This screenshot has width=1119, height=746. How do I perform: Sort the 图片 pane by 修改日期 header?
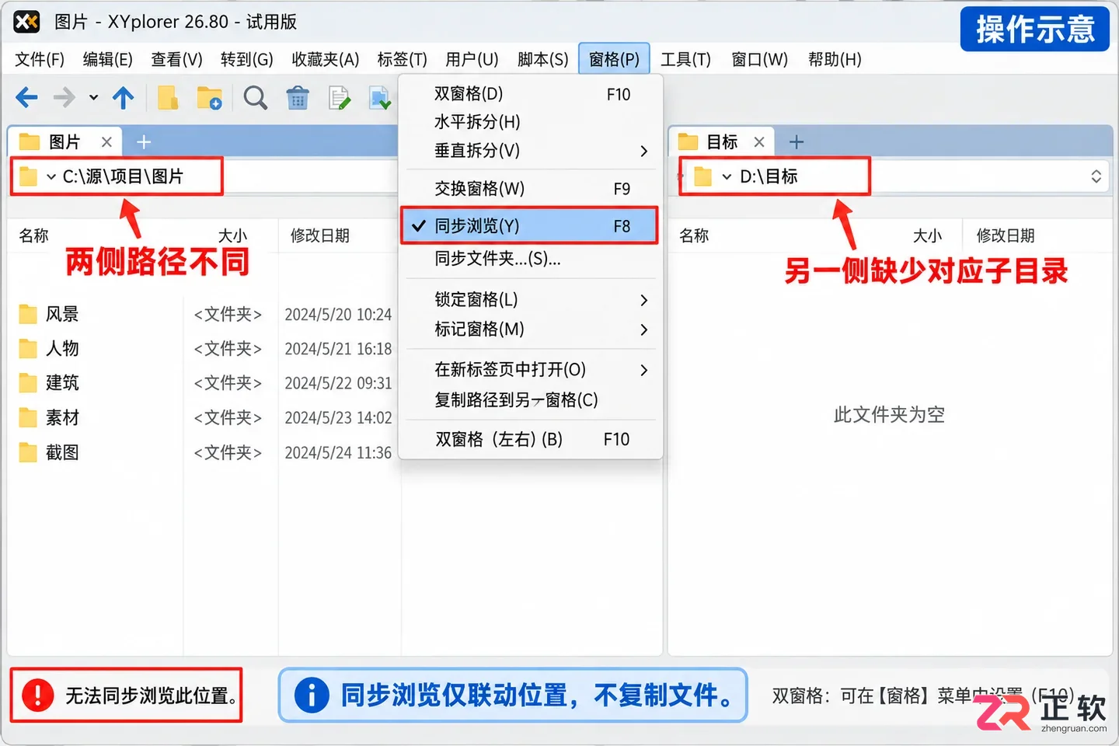[320, 235]
